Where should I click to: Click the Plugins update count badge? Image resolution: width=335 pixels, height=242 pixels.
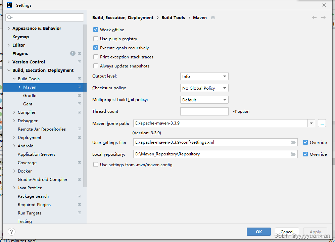[x=73, y=53]
